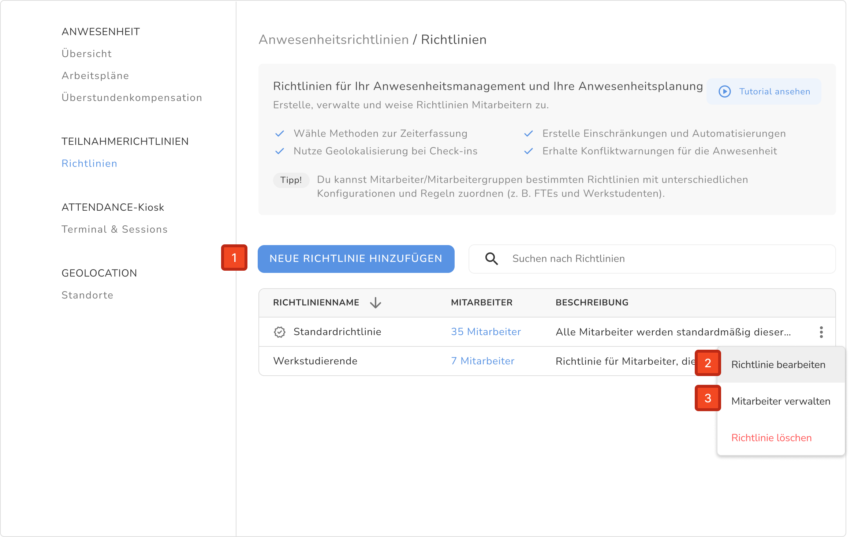Click the sort arrow next to Richtlinienname
Image resolution: width=858 pixels, height=537 pixels.
point(376,303)
